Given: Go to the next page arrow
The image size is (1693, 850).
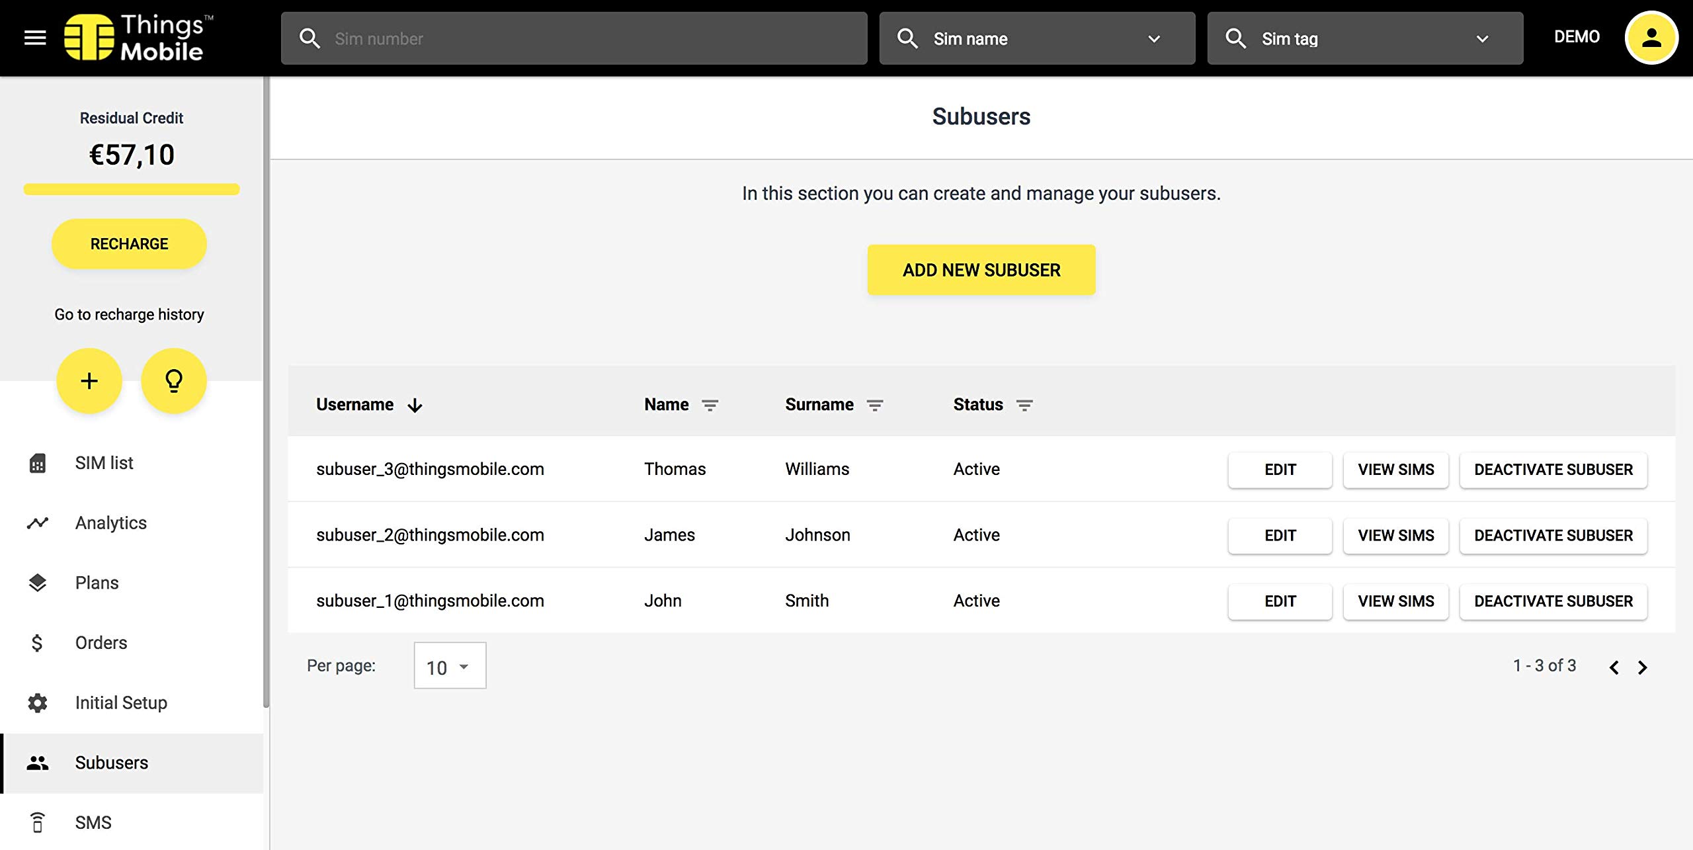Looking at the screenshot, I should (x=1642, y=667).
